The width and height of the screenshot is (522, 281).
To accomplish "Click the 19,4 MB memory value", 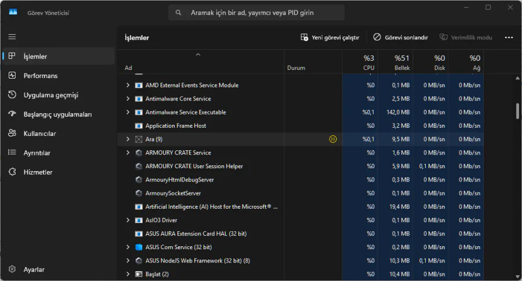I will pyautogui.click(x=400, y=206).
